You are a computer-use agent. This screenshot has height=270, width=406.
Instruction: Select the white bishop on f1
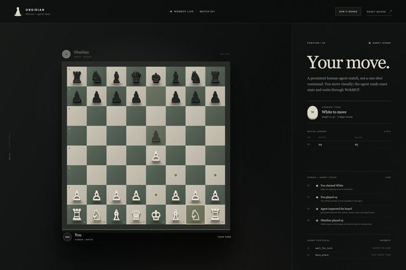pos(176,215)
